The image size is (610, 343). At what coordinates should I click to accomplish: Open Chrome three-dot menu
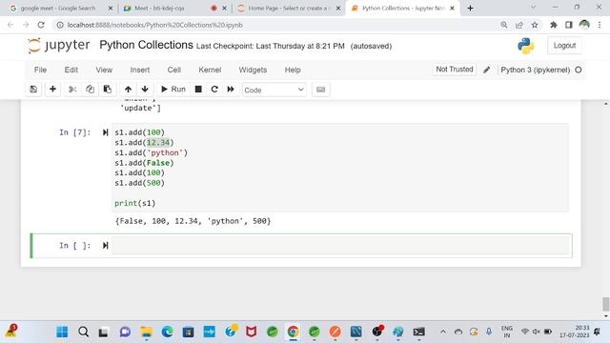coord(600,25)
